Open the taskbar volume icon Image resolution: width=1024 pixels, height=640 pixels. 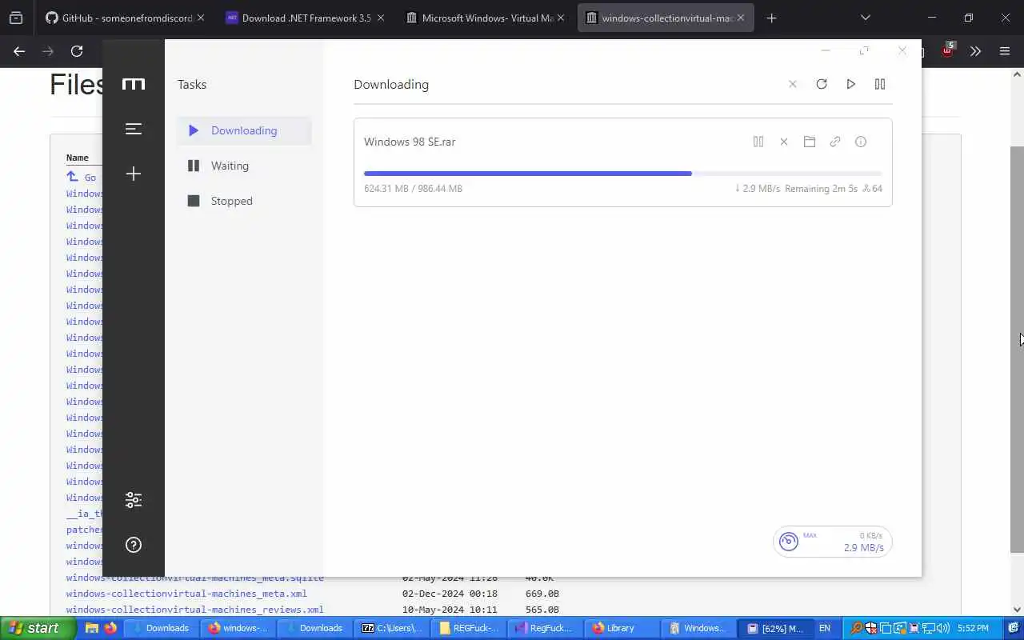coord(942,628)
